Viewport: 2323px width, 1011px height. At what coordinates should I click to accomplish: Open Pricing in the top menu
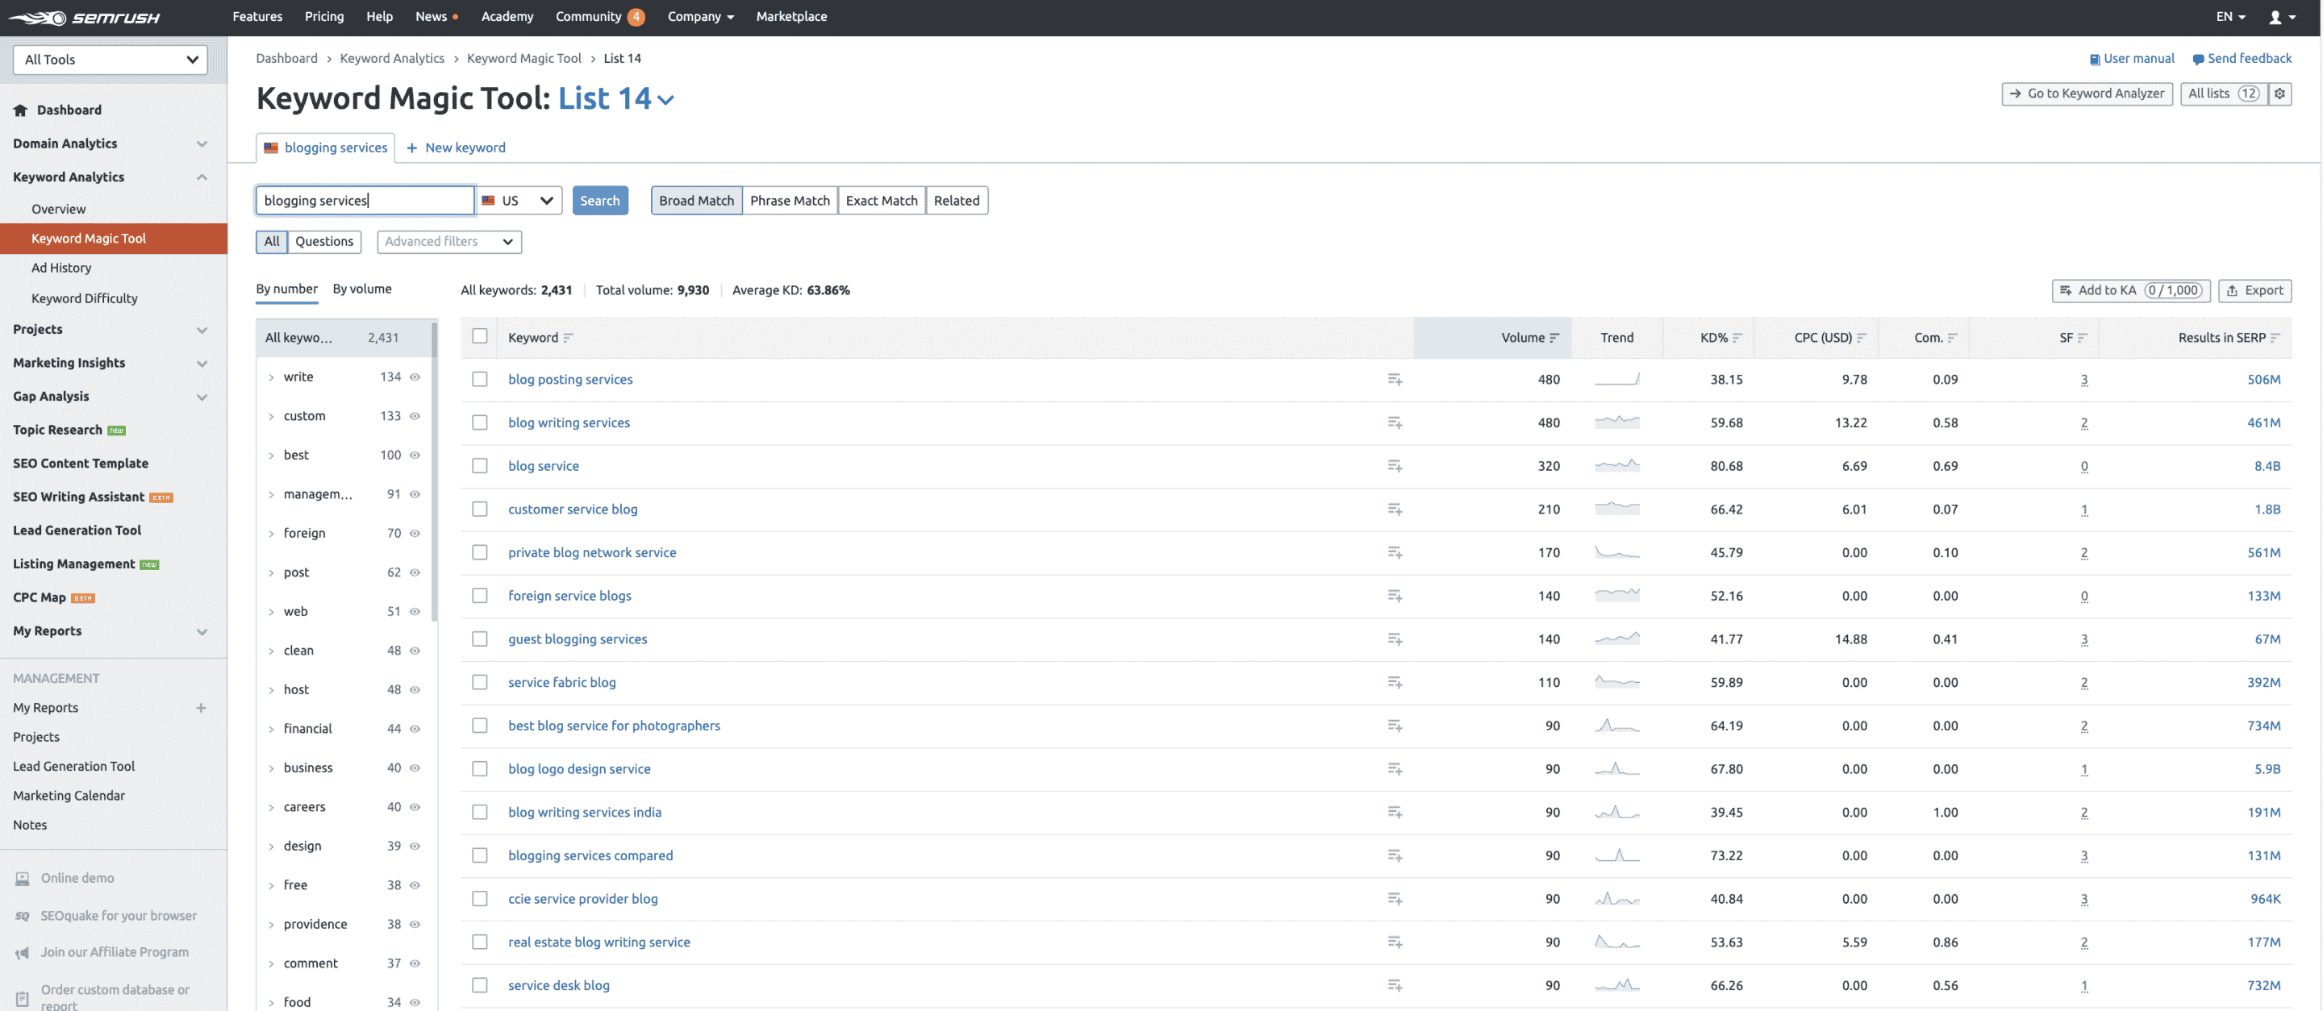click(323, 17)
